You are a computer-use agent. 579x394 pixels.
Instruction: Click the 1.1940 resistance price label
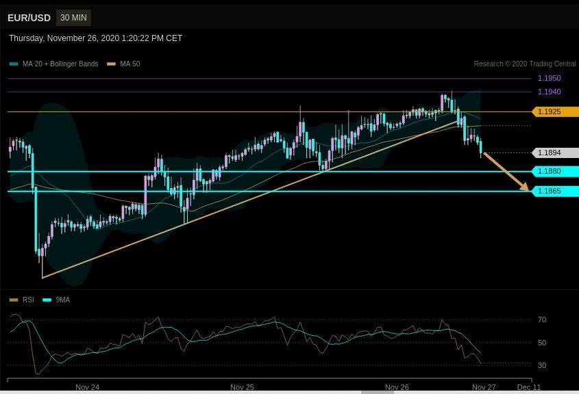549,92
